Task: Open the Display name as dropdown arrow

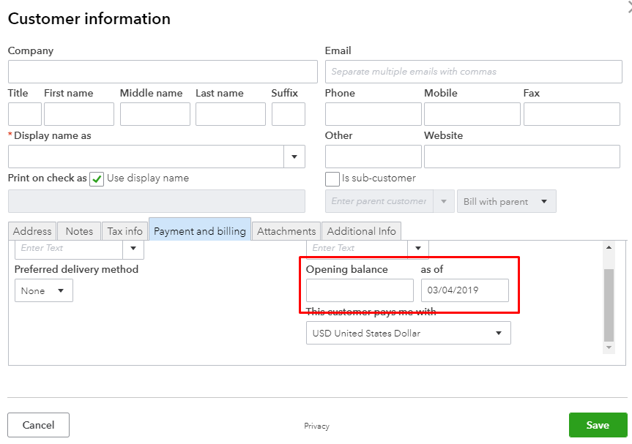Action: point(294,157)
